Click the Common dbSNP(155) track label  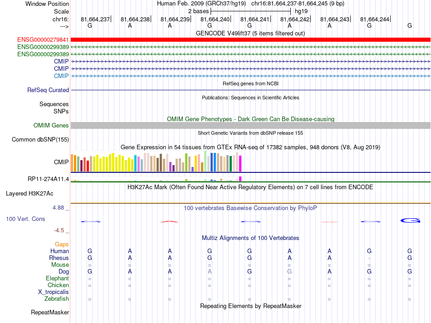40,139
